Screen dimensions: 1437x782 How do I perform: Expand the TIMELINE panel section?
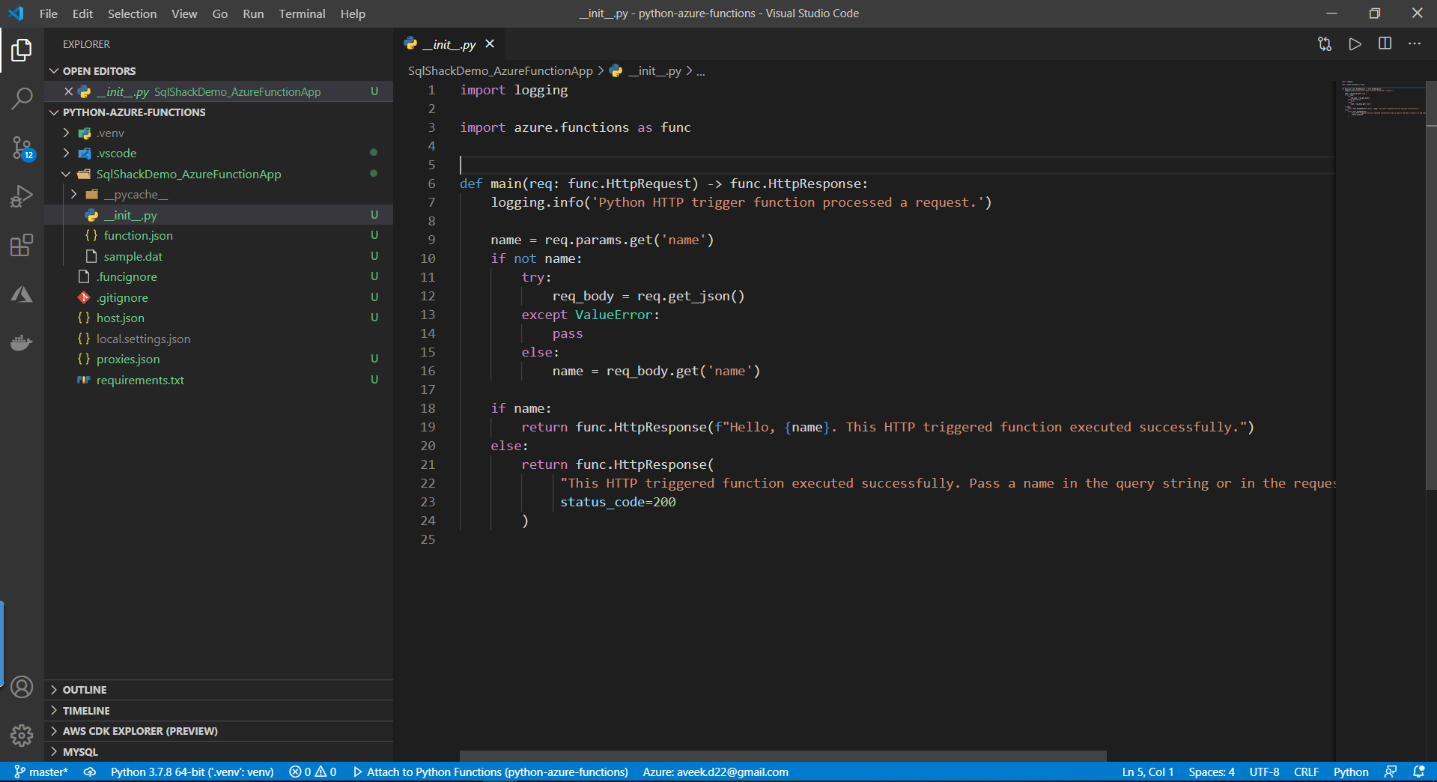pyautogui.click(x=86, y=711)
